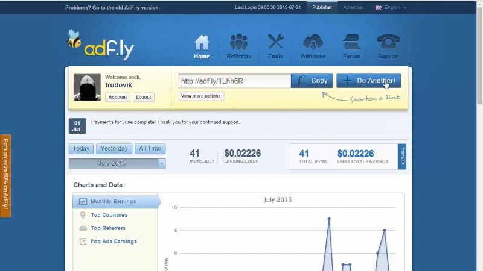Go to the old AdF.ly version link
Image resolution: width=483 pixels, height=271 pixels.
tap(112, 8)
